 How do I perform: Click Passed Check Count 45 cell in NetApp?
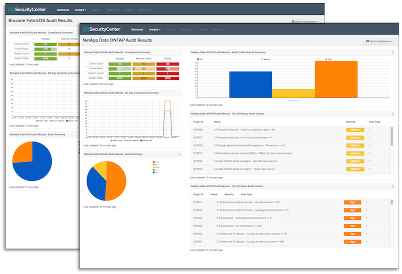119,64
